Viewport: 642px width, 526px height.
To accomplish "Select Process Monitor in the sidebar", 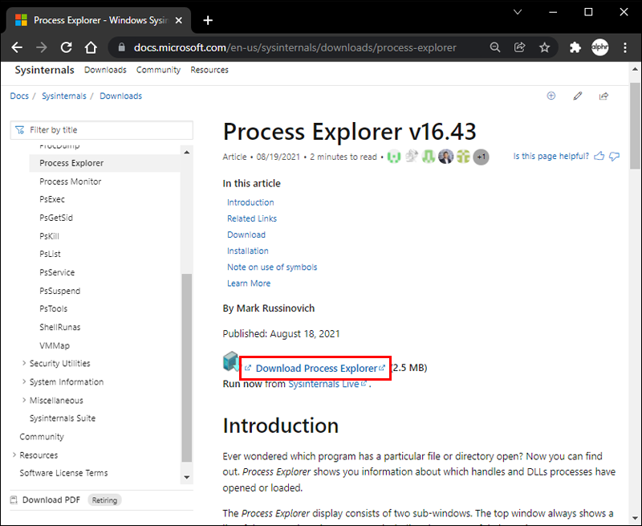I will (71, 181).
